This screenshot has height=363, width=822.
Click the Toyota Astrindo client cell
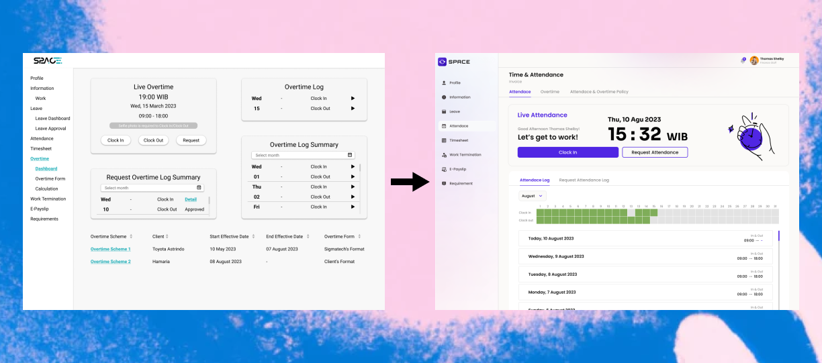[169, 249]
